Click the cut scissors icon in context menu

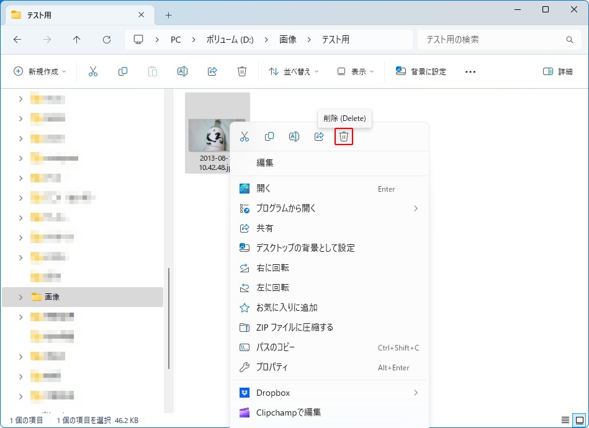coord(245,136)
